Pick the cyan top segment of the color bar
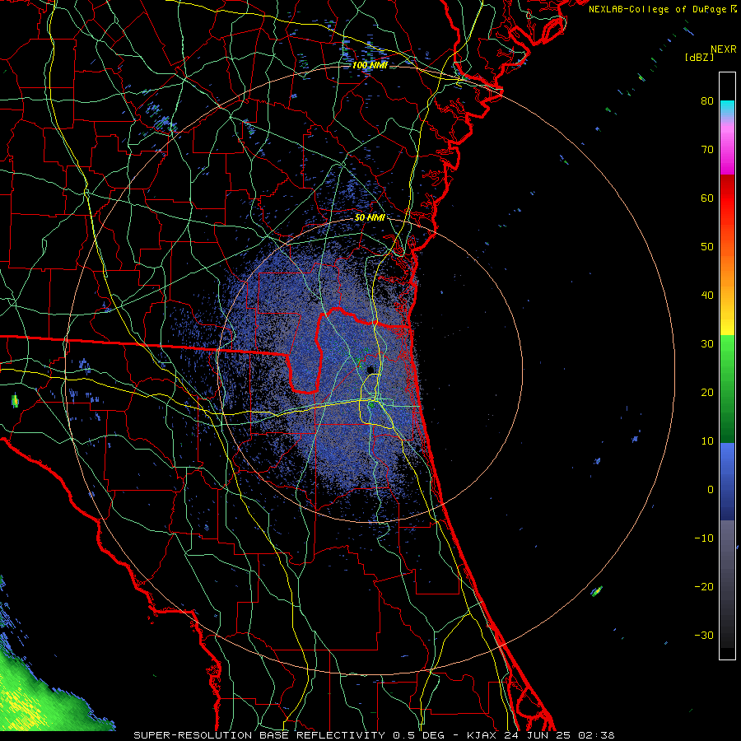This screenshot has height=741, width=741. 727,109
